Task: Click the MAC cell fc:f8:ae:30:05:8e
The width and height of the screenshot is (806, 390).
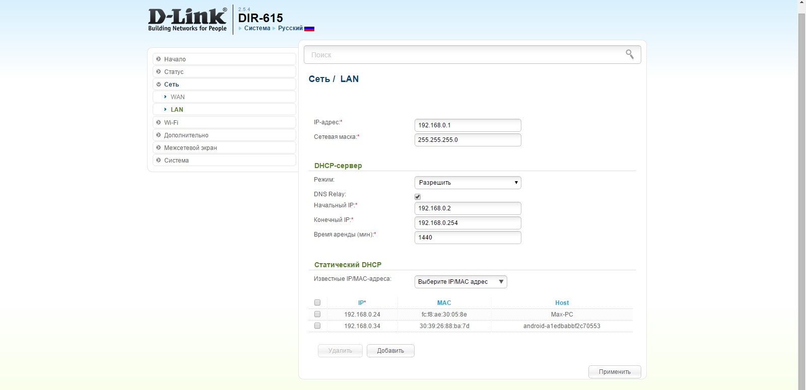Action: [444, 315]
